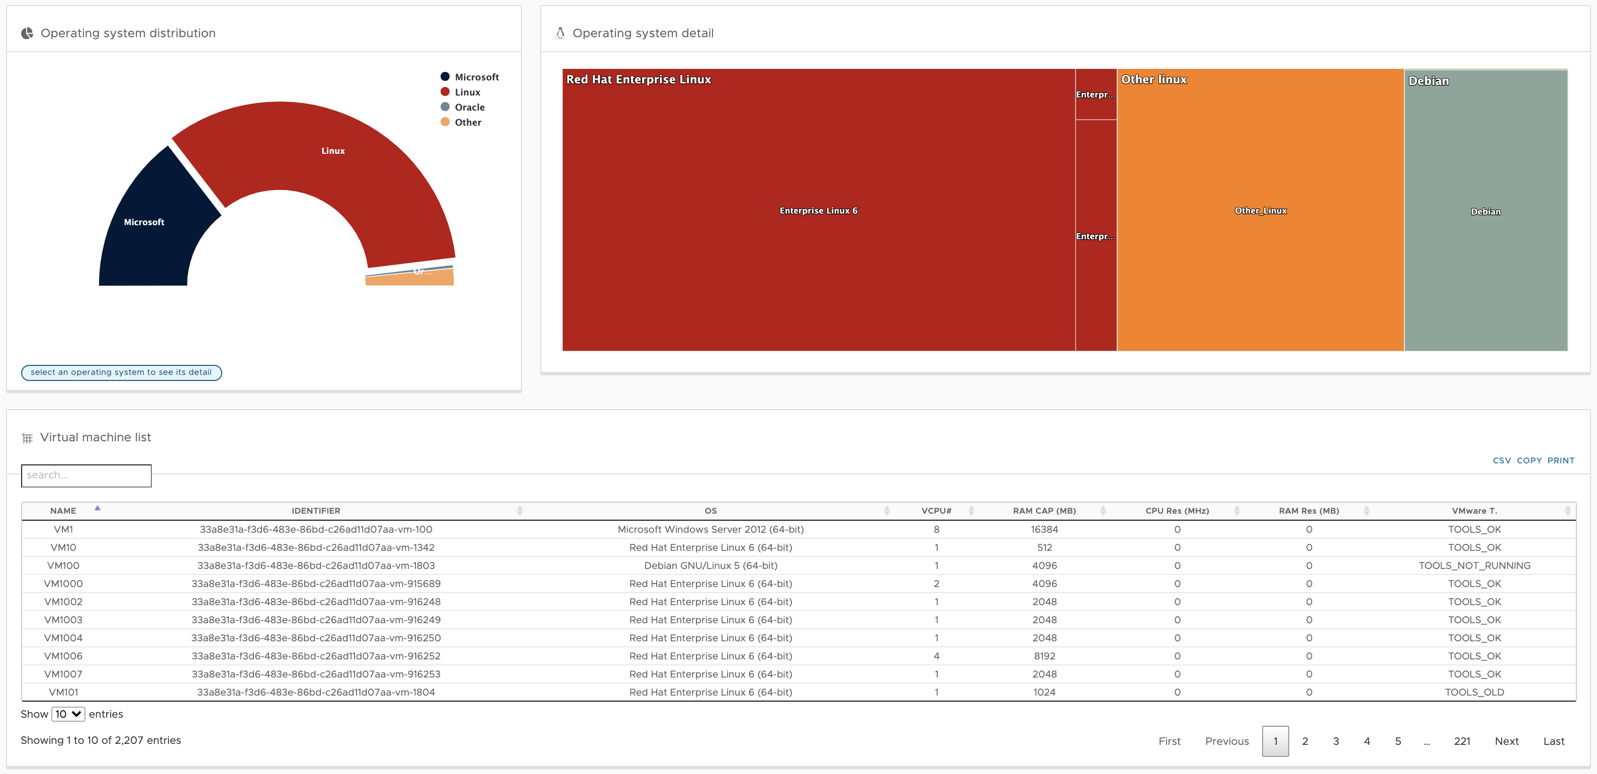Click the 16384 RAM CAP cell

coord(1044,529)
